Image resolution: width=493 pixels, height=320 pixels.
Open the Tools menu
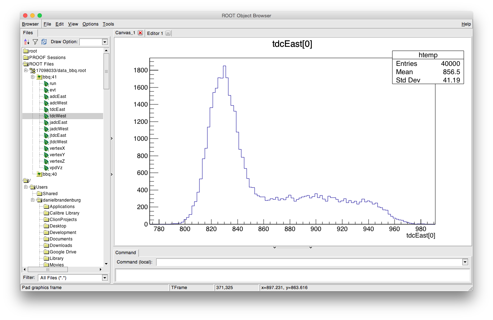tap(108, 24)
